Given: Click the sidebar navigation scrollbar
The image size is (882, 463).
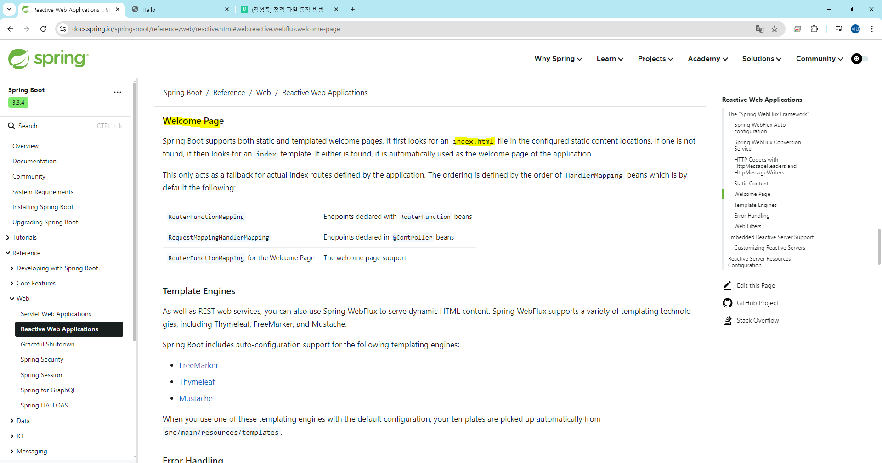Looking at the screenshot, I should 135,212.
